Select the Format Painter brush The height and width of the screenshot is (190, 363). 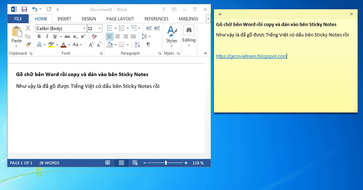click(28, 45)
